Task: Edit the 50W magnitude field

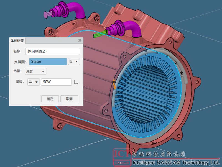Action: point(56,82)
